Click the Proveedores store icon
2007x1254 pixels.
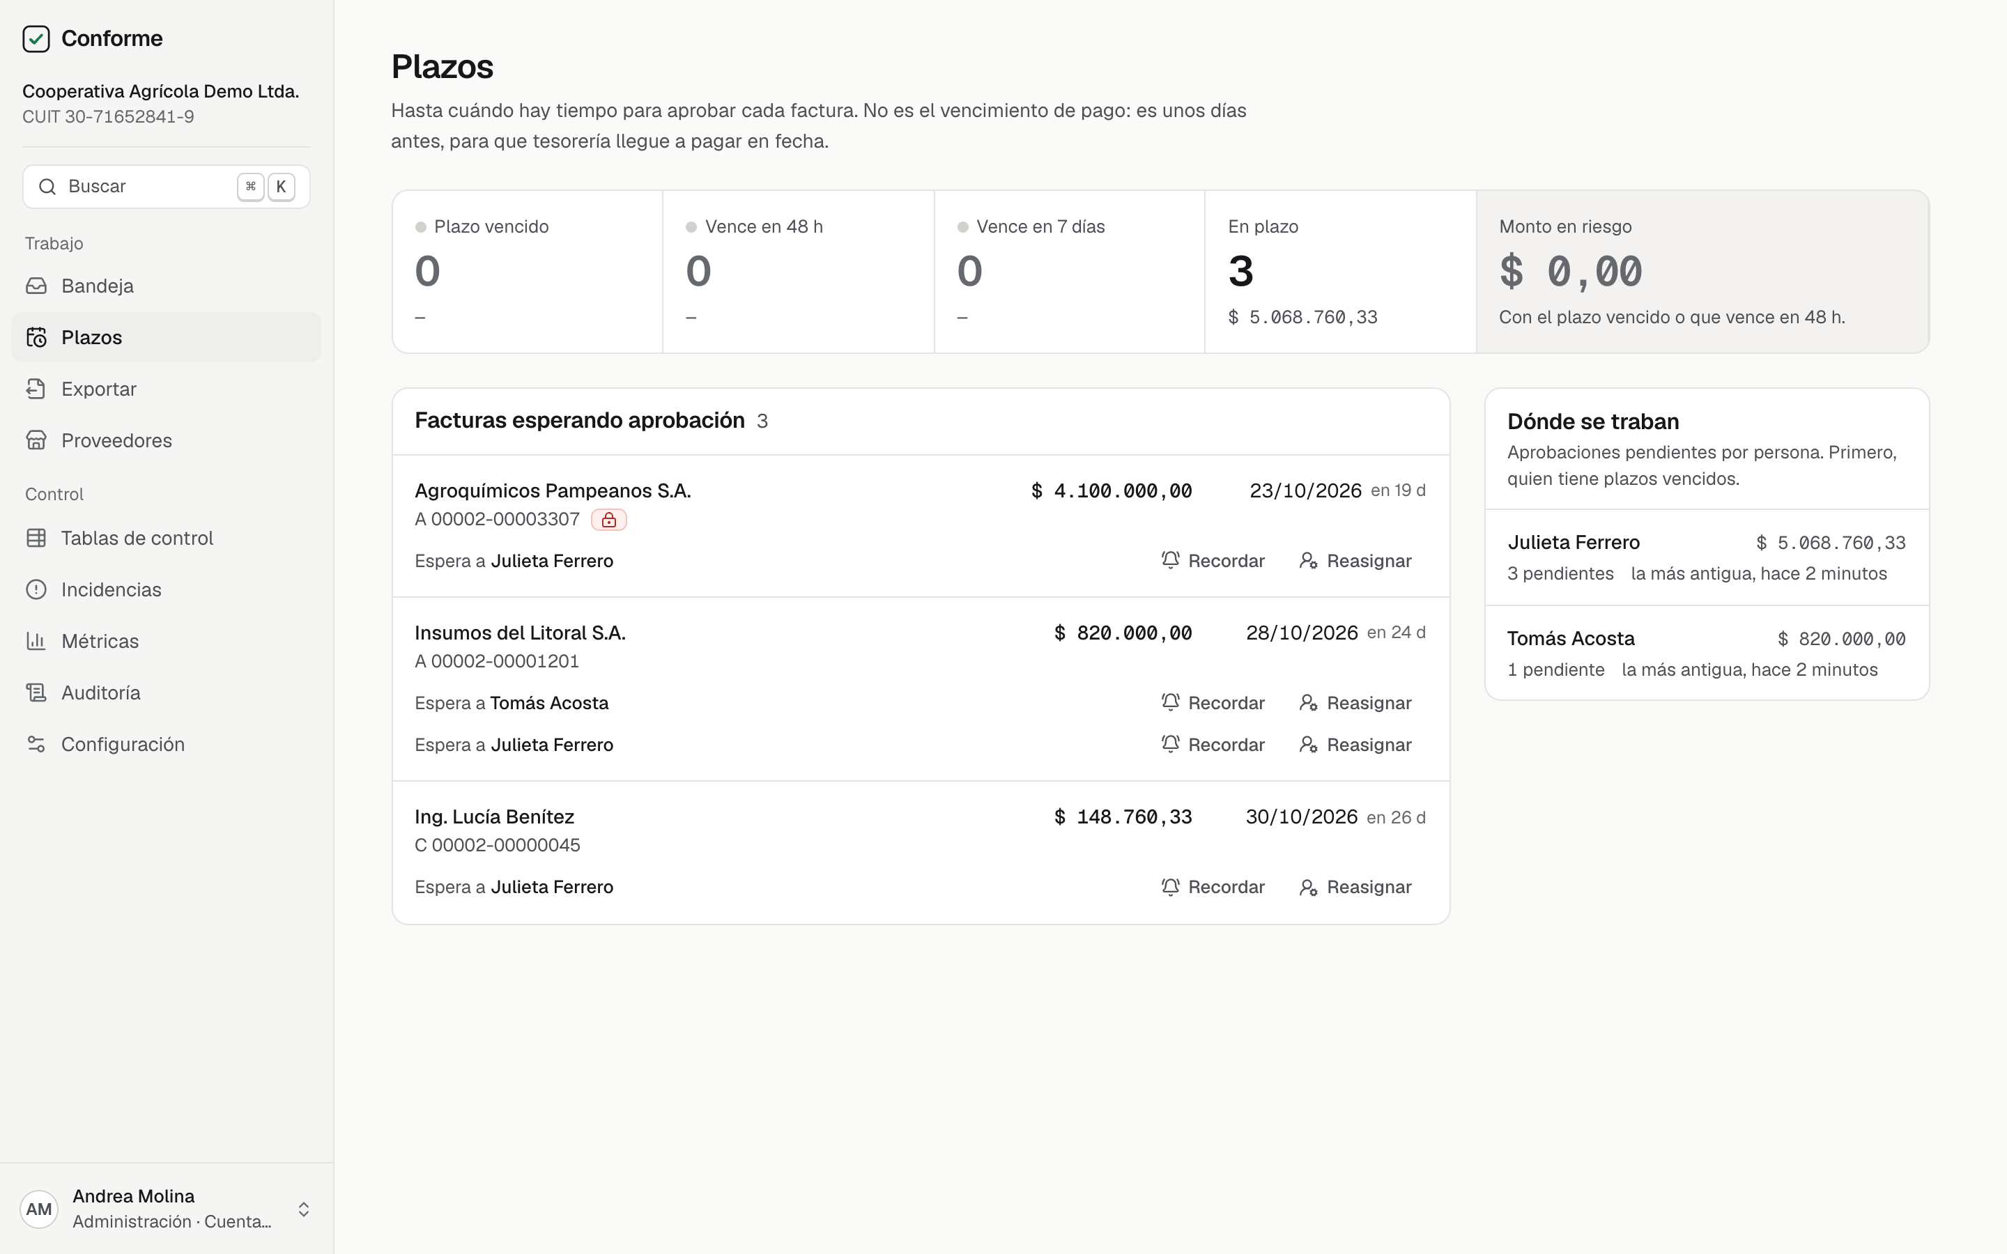tap(36, 440)
